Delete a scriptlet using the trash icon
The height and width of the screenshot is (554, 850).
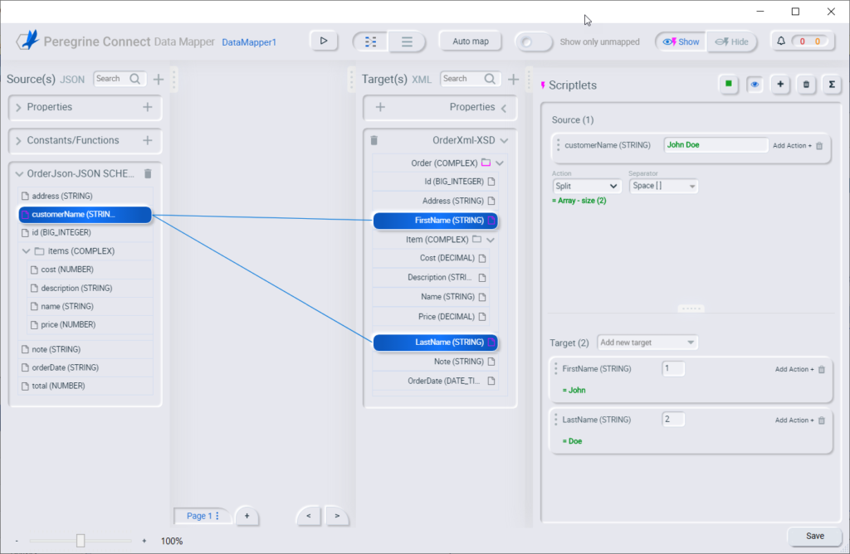pos(806,84)
